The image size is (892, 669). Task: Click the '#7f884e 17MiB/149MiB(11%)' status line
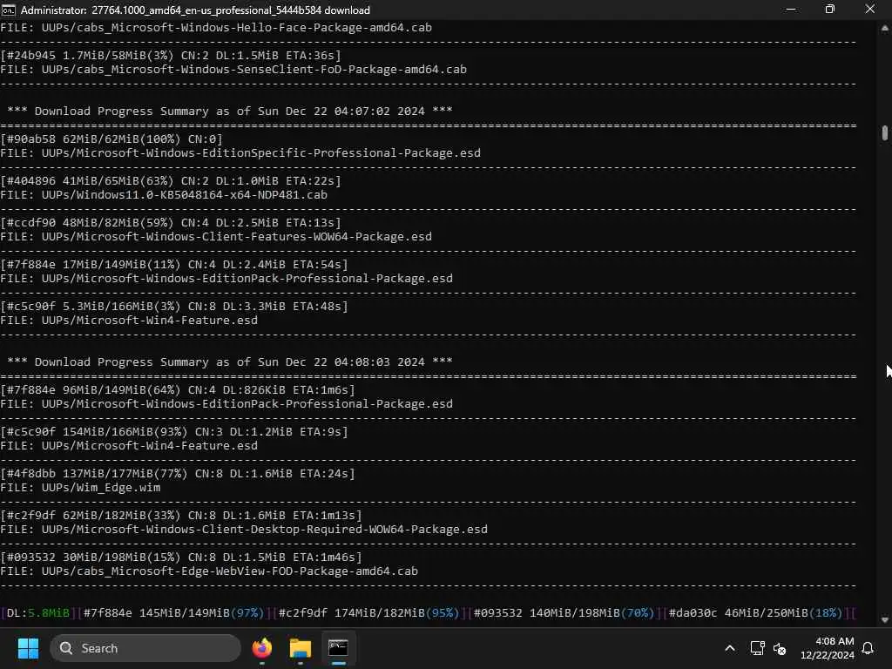click(174, 265)
